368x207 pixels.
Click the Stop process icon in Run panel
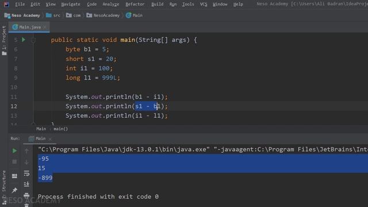click(x=14, y=162)
